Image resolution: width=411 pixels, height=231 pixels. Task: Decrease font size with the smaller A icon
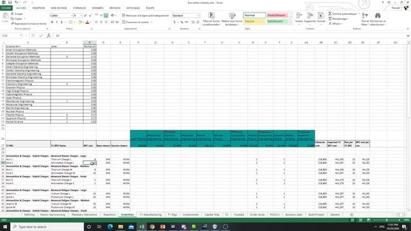click(x=90, y=15)
